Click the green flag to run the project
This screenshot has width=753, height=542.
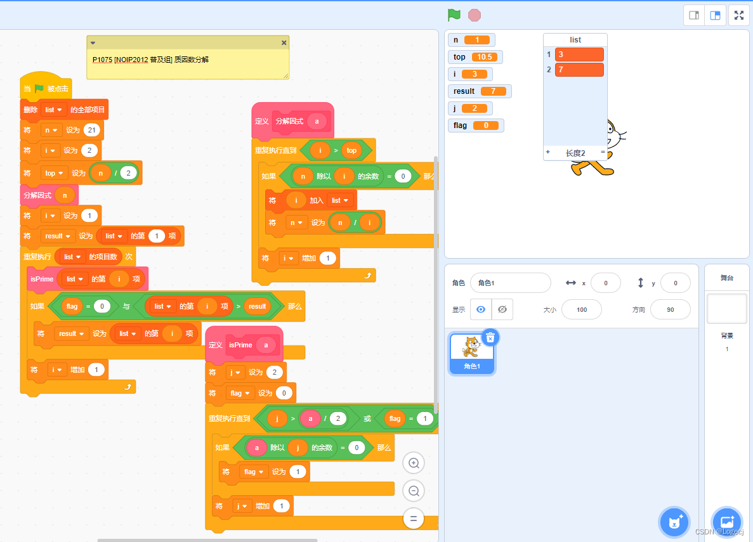(x=454, y=15)
